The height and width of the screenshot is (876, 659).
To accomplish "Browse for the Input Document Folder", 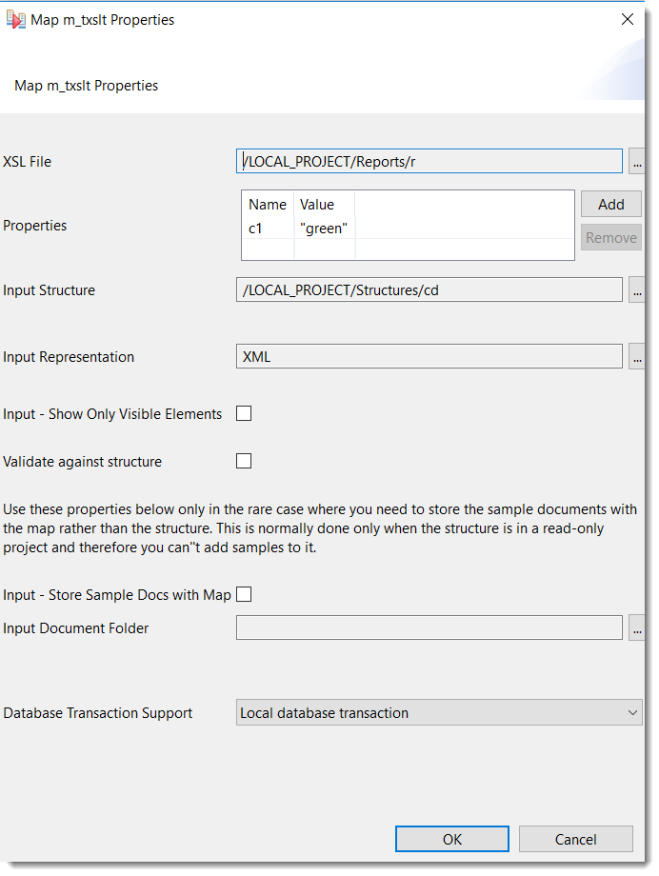I will tap(636, 627).
